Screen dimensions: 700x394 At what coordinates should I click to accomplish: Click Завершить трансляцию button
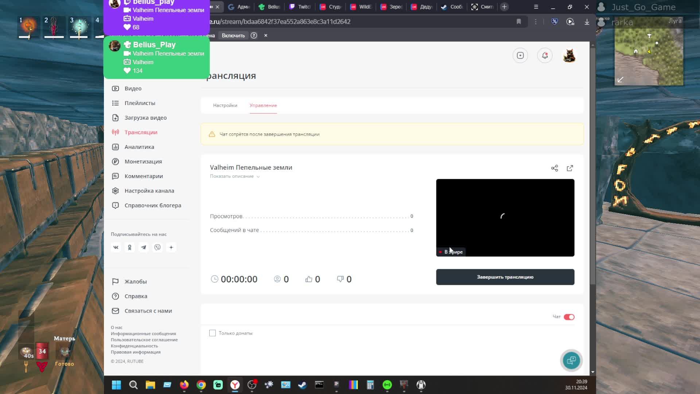pos(505,277)
